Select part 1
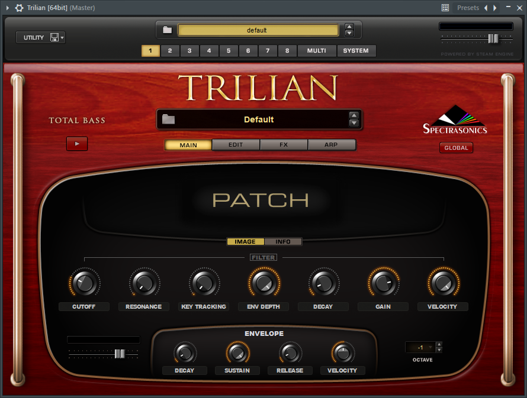 (150, 51)
